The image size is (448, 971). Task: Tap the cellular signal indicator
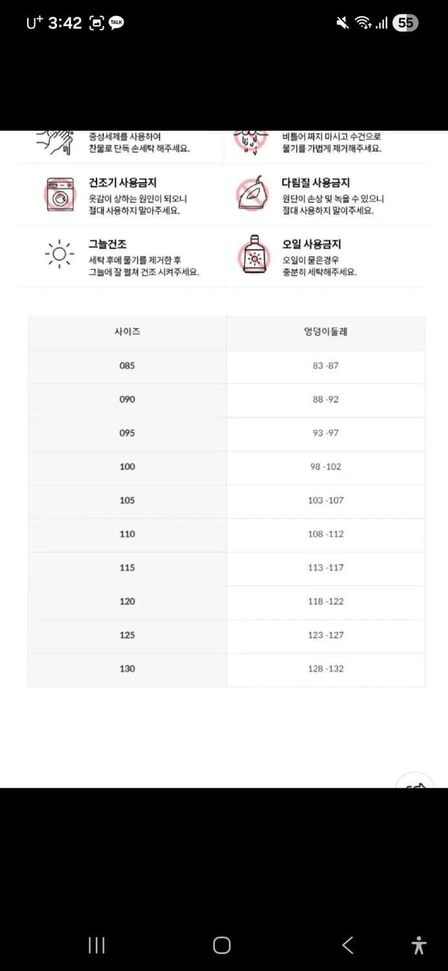pos(383,23)
